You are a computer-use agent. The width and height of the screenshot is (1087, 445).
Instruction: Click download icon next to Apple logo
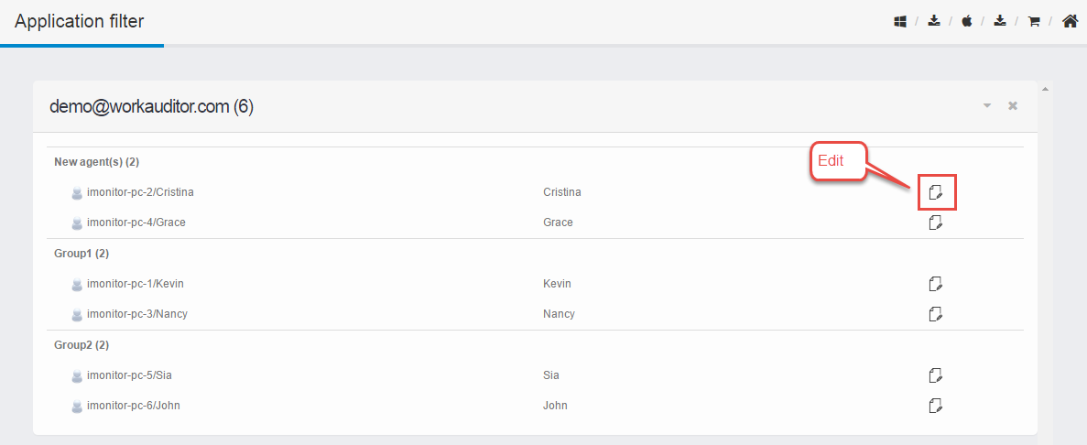coord(1000,21)
